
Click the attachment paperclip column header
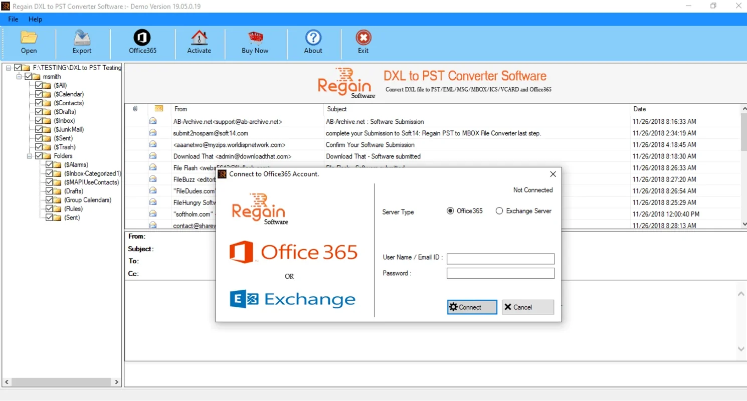click(135, 109)
